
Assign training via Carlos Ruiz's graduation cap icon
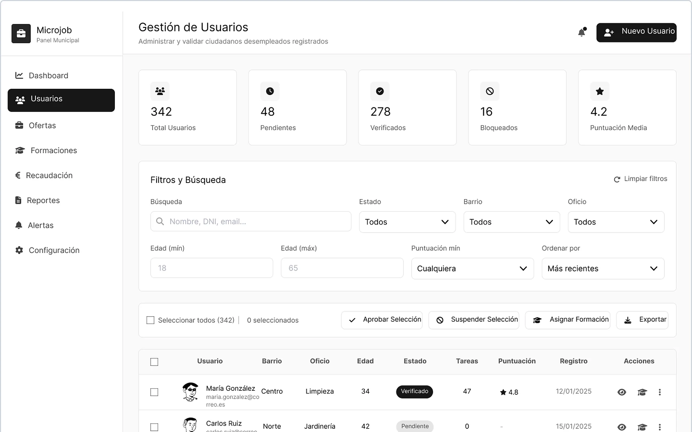pos(642,427)
